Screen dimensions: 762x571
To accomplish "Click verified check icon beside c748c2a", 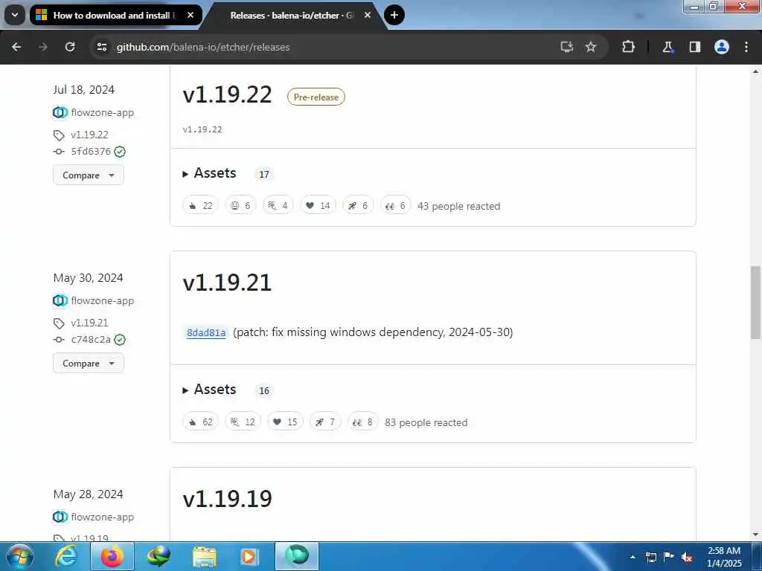I will click(120, 339).
